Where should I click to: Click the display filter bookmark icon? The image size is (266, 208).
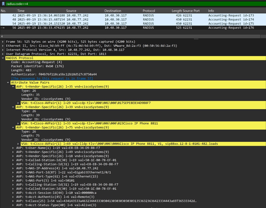pyautogui.click(x=3, y=4)
